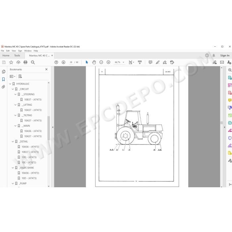Open 10A57 - (47473) under TILTING
The width and height of the screenshot is (232, 232).
[x=33, y=121]
